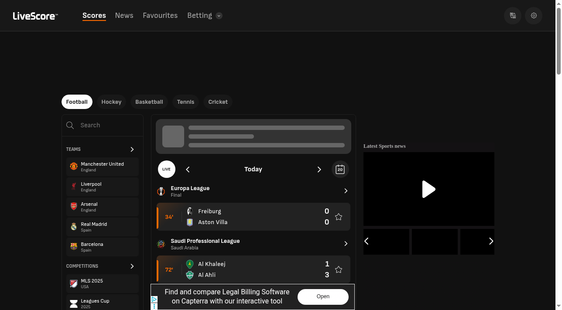This screenshot has height=310, width=562.
Task: Click the 'Latest Sports news' heading
Action: (x=384, y=146)
